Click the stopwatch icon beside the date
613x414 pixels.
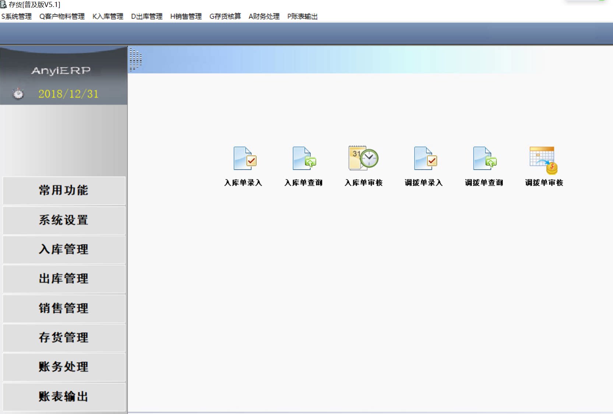[18, 94]
